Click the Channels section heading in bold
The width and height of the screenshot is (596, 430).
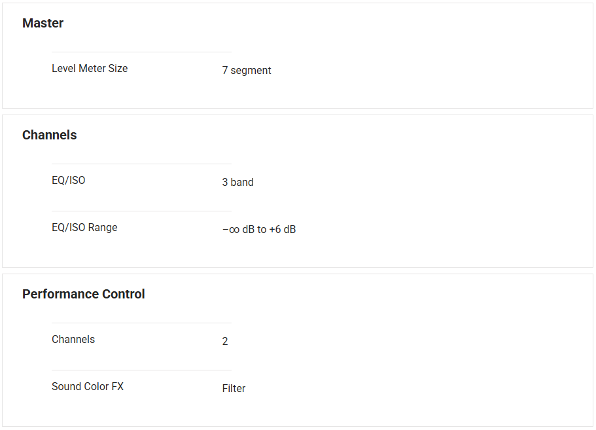coord(50,135)
